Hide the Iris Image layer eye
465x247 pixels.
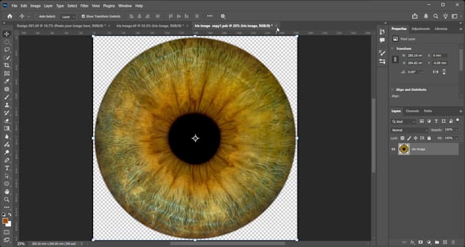[x=393, y=149]
